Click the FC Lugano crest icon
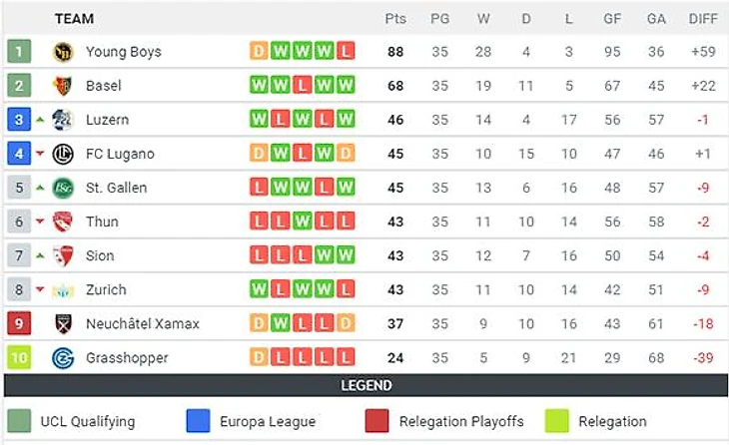 tap(63, 154)
